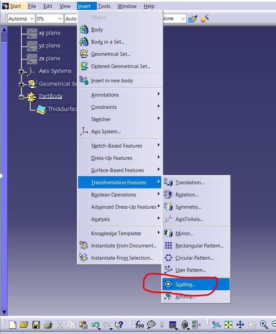Open the 0% opacity dropdown
The height and width of the screenshot is (334, 276).
59,19
